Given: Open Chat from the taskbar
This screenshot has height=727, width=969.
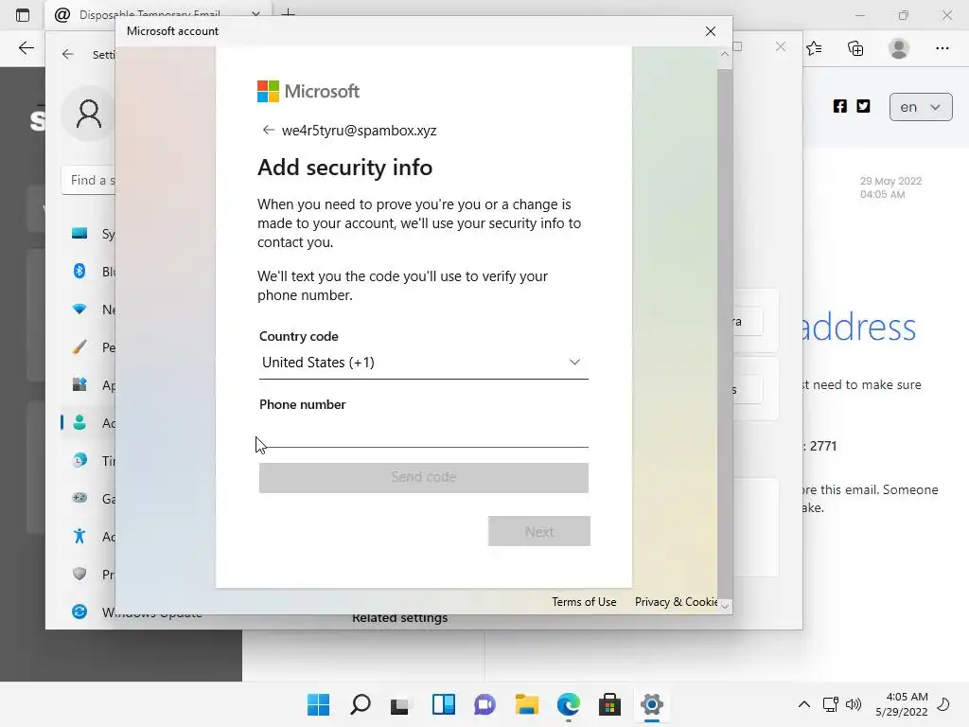Looking at the screenshot, I should [485, 704].
